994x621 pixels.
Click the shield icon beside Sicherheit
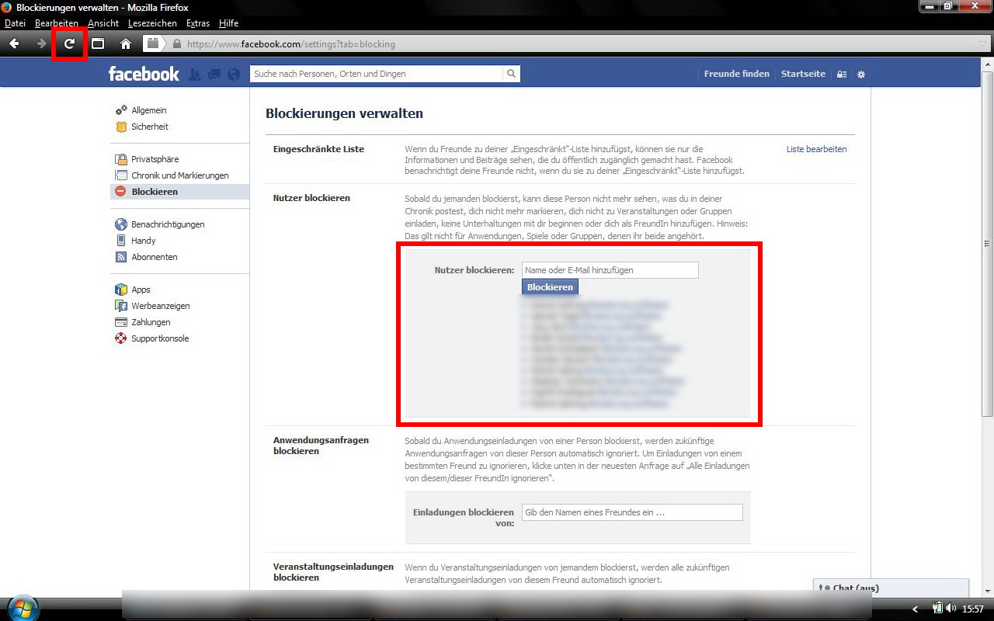[121, 127]
